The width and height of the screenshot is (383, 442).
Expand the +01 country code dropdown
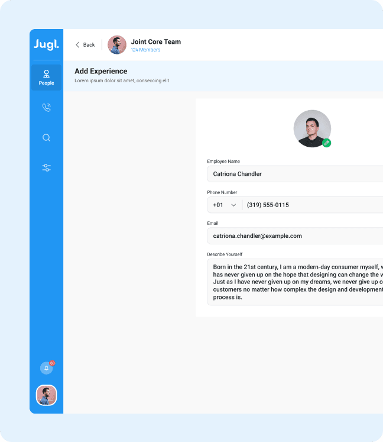[225, 205]
